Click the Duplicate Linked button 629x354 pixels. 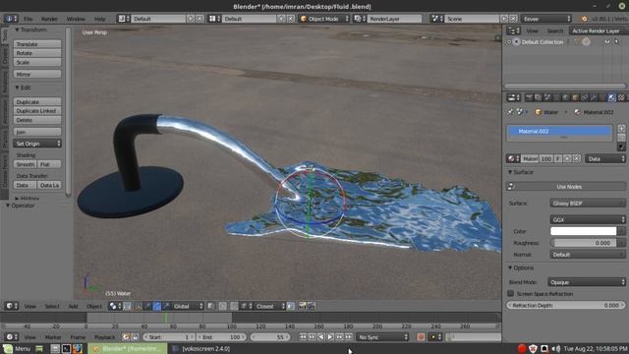[37, 111]
